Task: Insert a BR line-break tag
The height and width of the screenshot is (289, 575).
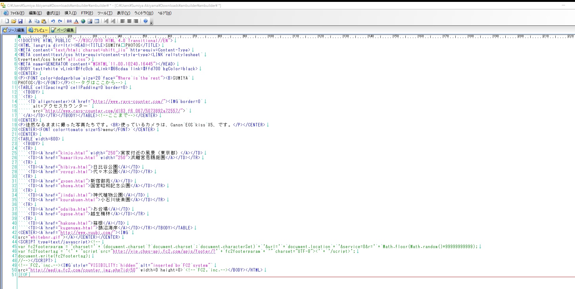Action: pos(69,21)
